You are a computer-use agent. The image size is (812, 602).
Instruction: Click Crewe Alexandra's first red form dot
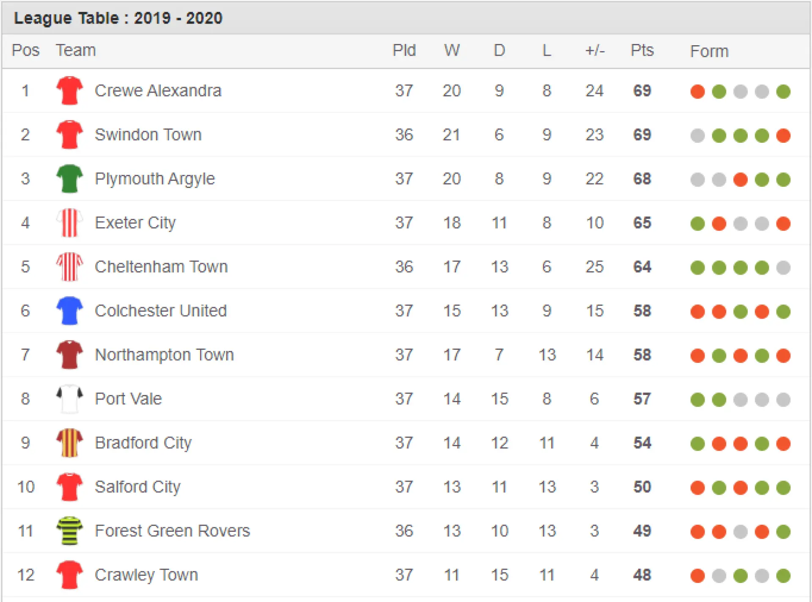(x=697, y=91)
